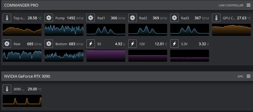
Task: Click the Bottom sensor label
Action: 61,44
